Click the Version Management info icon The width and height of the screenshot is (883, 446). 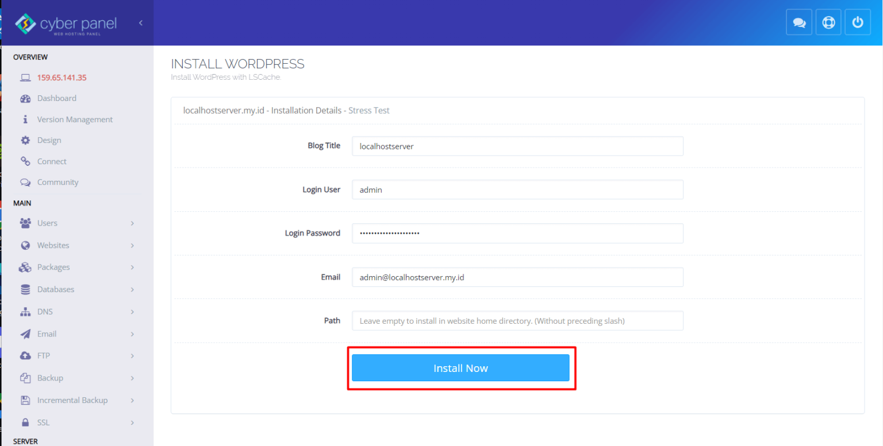click(25, 119)
